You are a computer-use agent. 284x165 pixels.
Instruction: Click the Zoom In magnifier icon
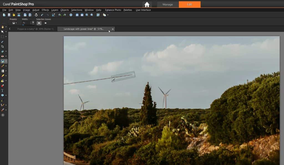tap(87, 15)
